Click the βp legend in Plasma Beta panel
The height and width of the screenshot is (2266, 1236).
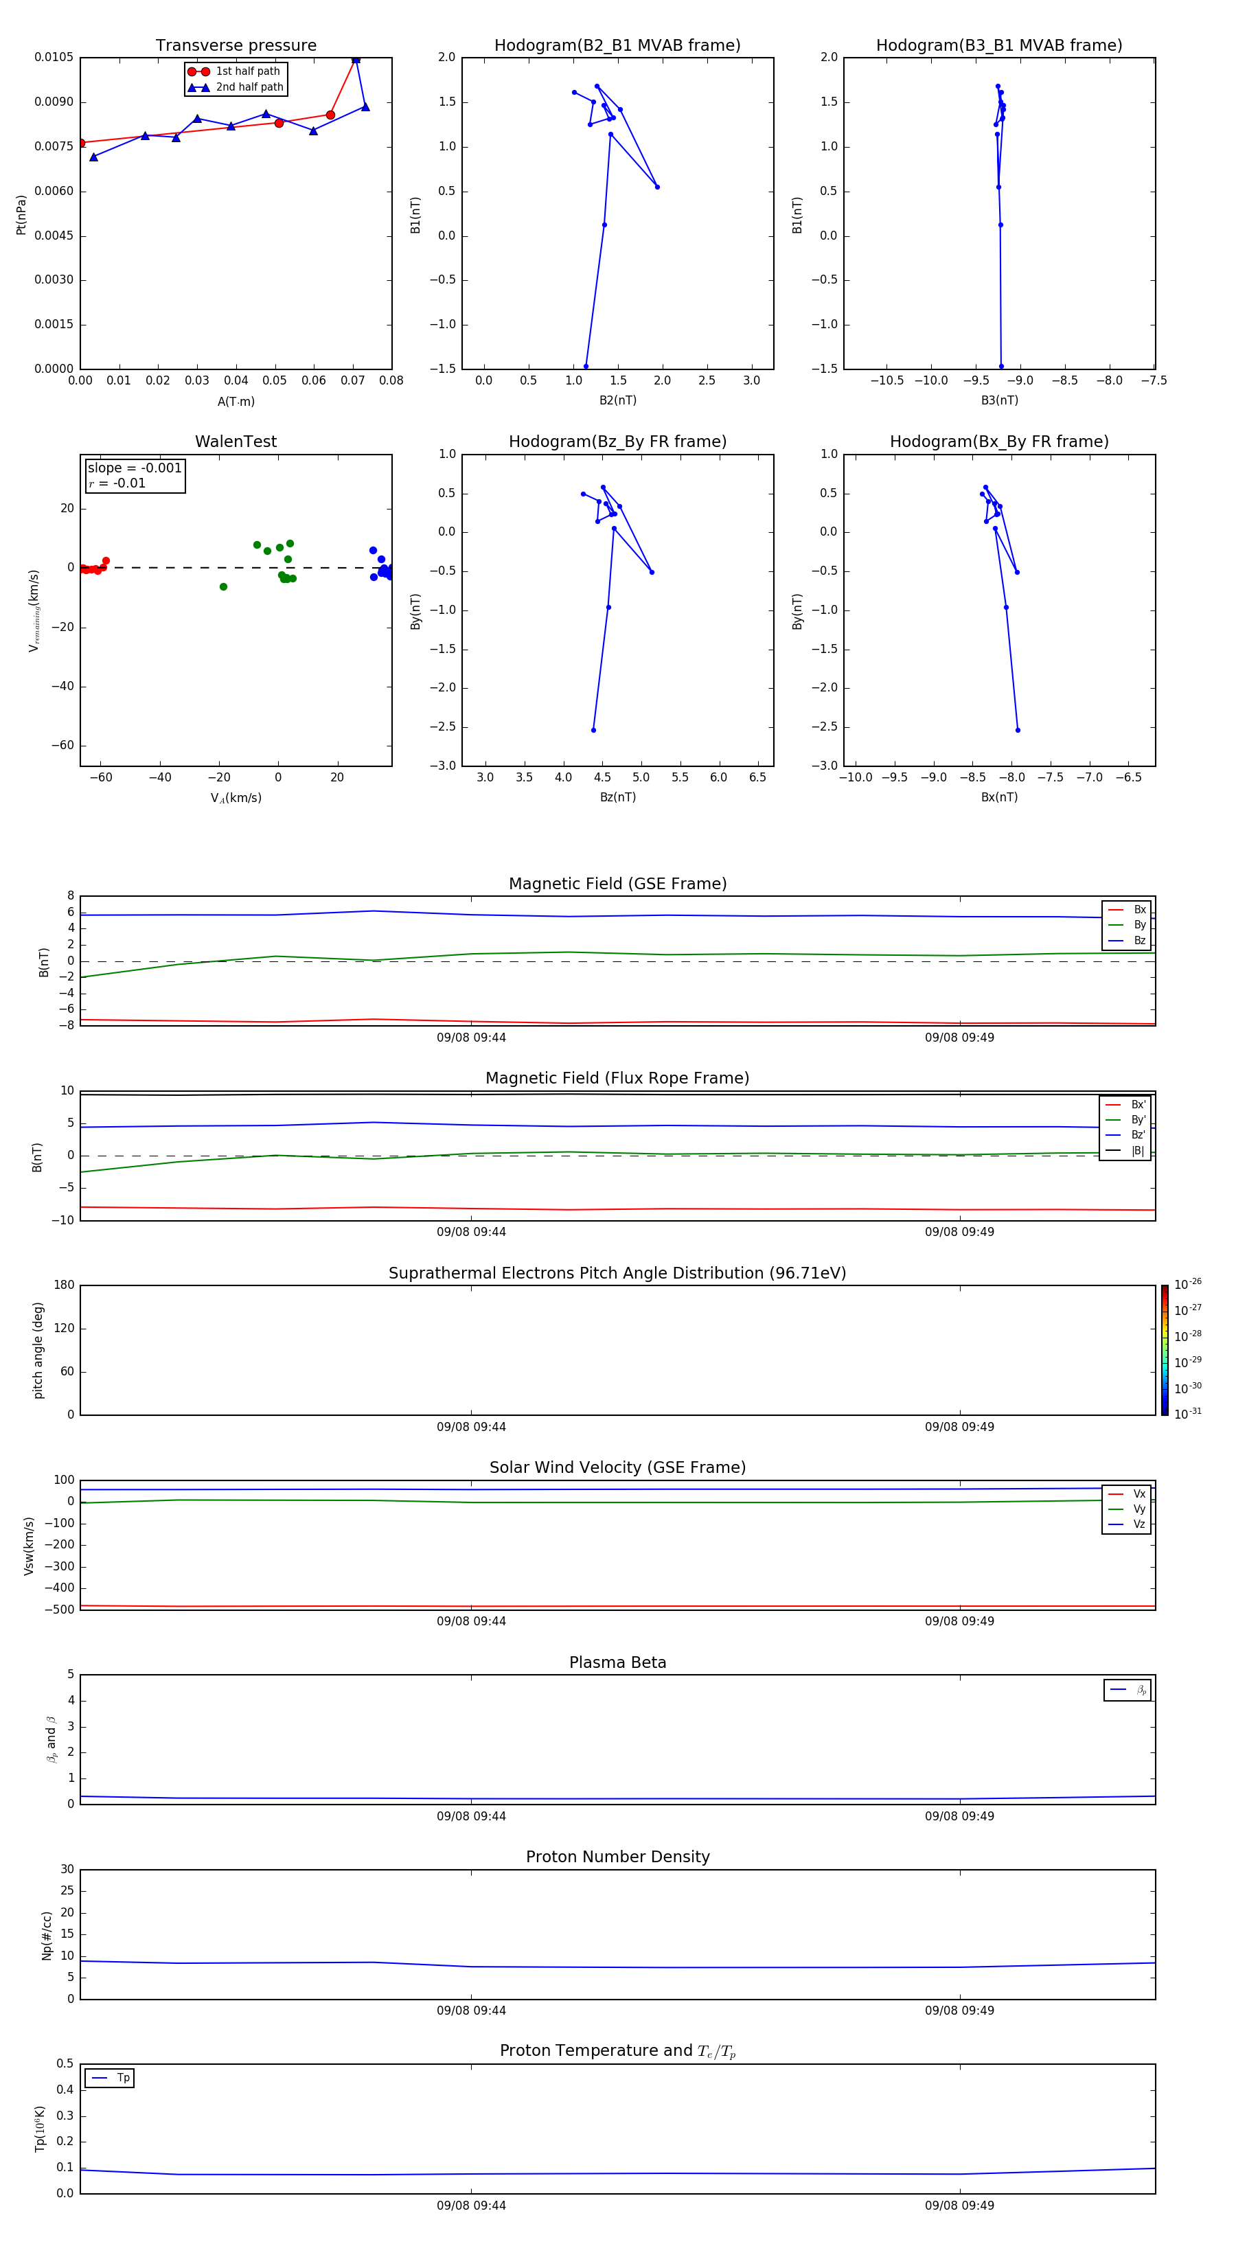[1128, 1690]
